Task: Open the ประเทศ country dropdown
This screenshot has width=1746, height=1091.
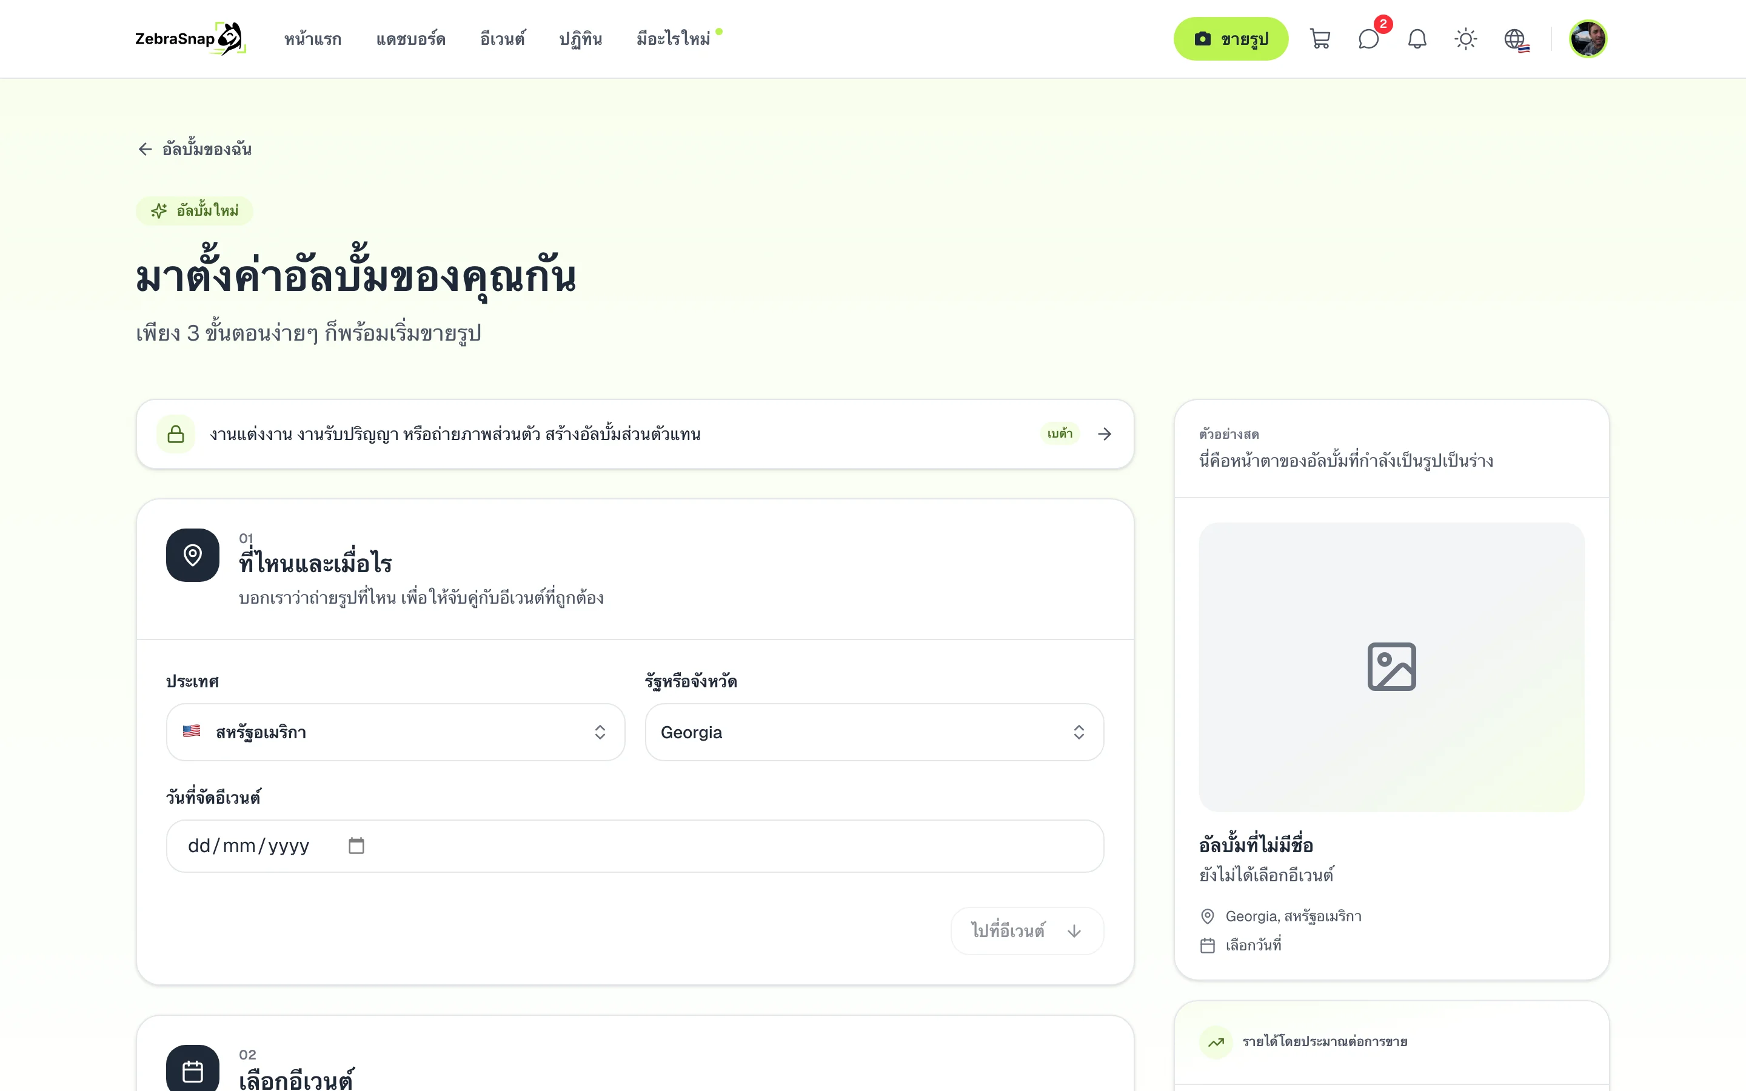Action: [395, 732]
